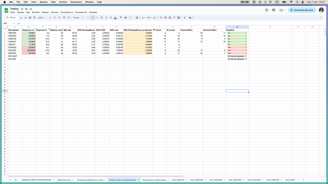Decrease font size with minus button
Screen dimensions: 328x184
pyautogui.click(x=88, y=18)
